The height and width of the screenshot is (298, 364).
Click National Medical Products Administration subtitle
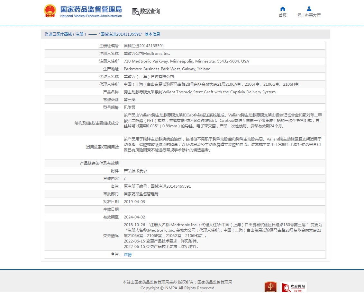coord(91,16)
